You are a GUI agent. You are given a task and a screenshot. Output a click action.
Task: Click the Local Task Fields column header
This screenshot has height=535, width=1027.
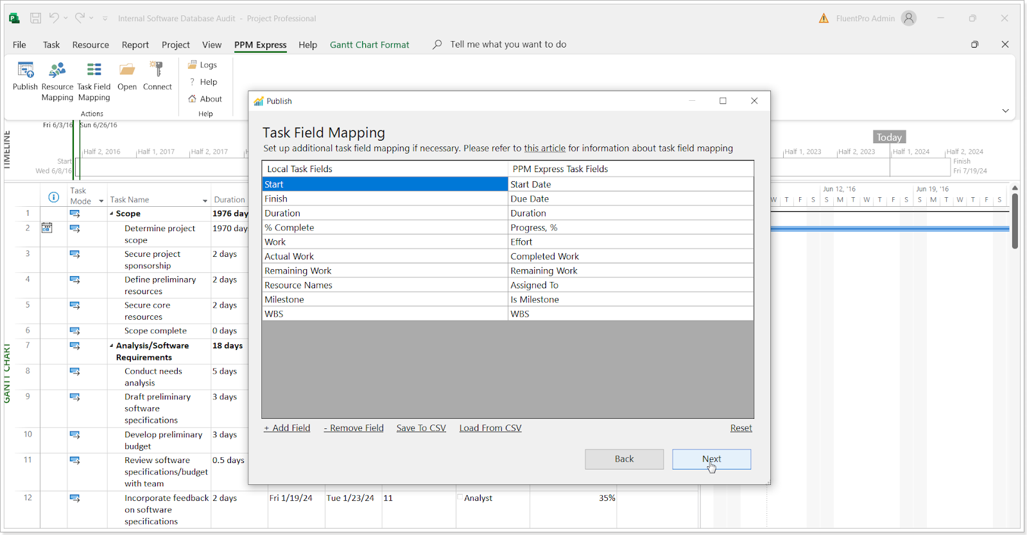tap(385, 169)
